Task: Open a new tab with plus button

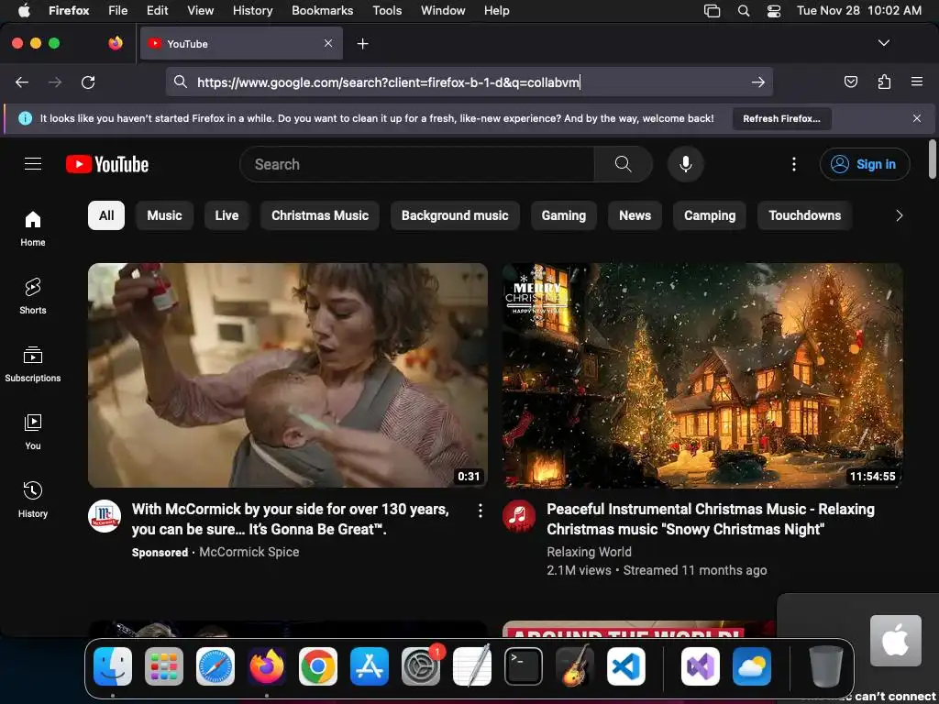Action: point(362,44)
